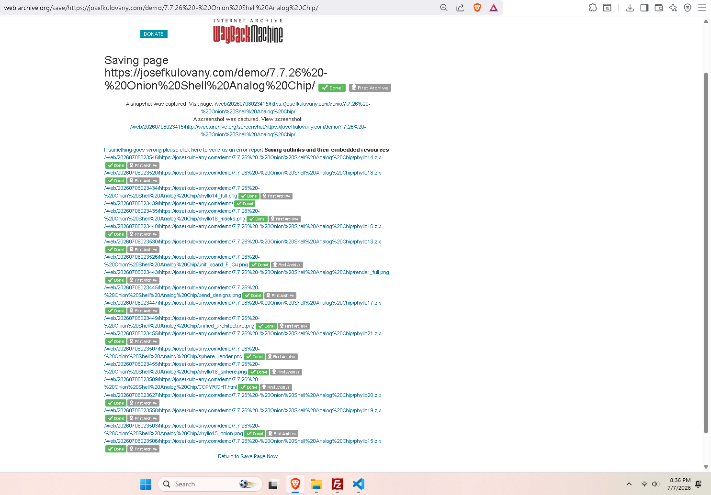This screenshot has width=711, height=495.
Task: Click the DONATE button
Action: click(154, 34)
